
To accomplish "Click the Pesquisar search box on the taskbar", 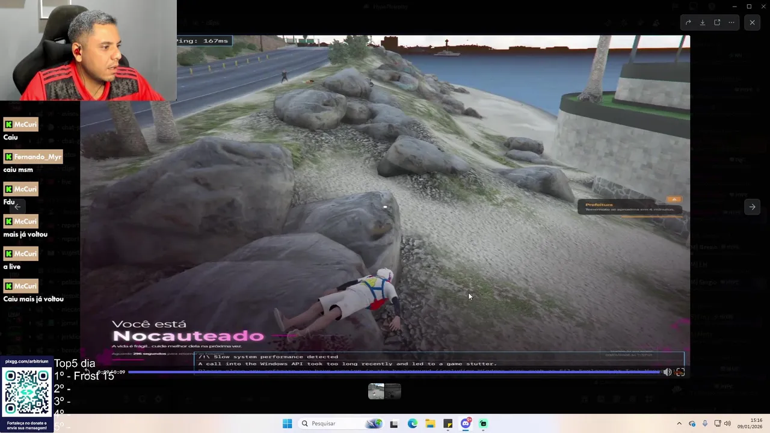I will tap(342, 423).
